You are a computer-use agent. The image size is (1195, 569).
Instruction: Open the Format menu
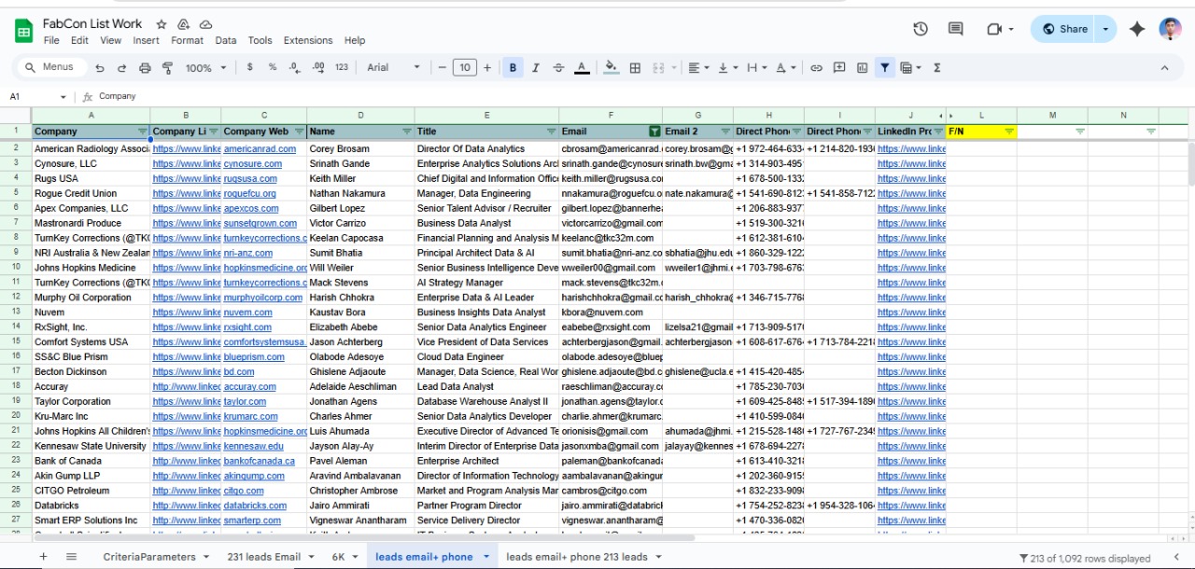187,40
